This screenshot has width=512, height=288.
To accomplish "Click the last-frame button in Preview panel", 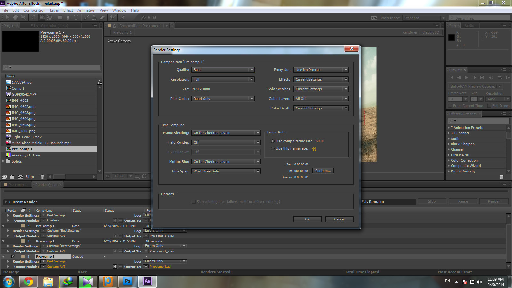I will [482, 77].
